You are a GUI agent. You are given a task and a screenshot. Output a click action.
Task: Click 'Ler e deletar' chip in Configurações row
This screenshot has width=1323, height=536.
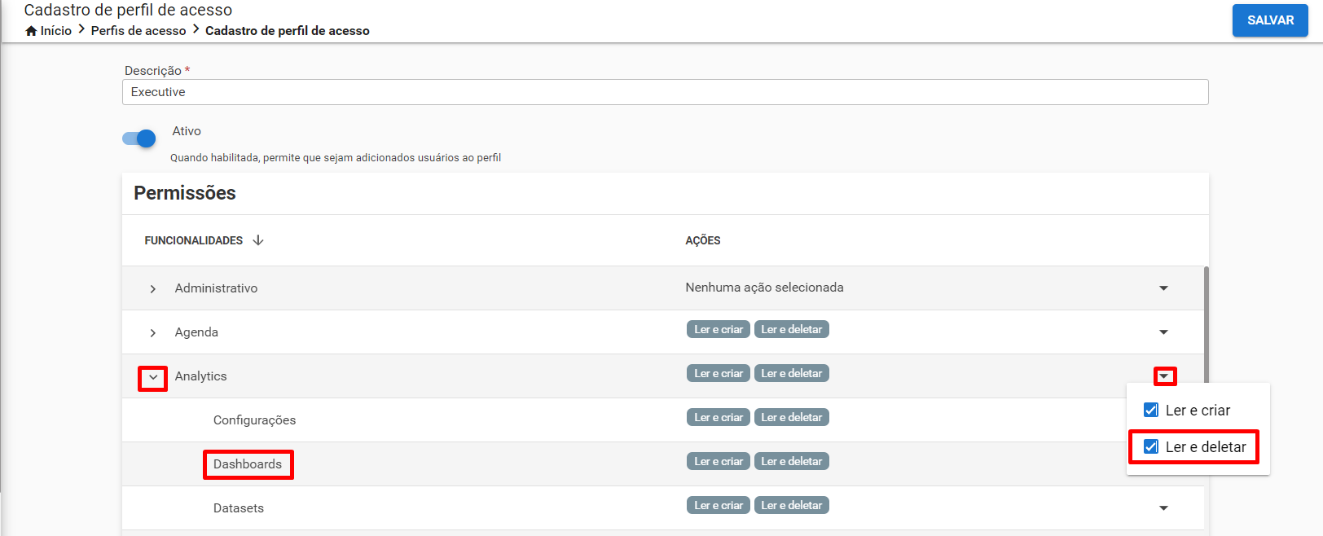792,417
